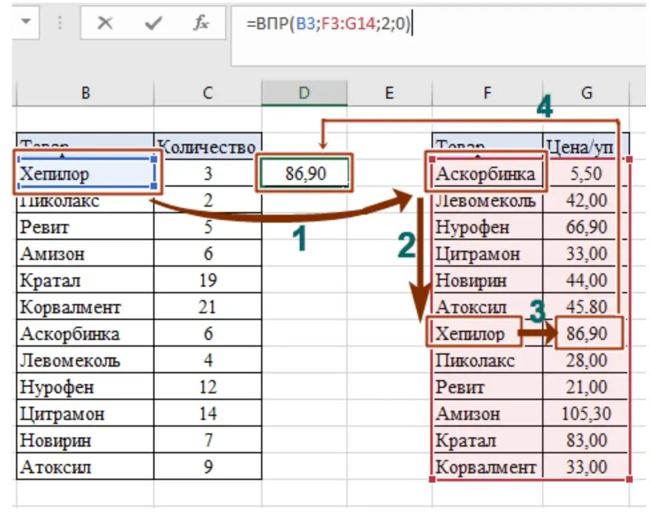Screen dimensions: 650x526
Task: Select quantity cell with value 7
Action: [208, 440]
